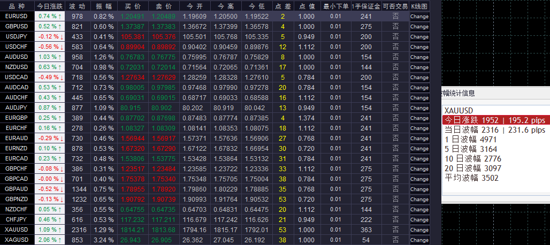Viewport: 550px width, 245px height.
Task: Select the 5 日波幅 3164 row
Action: tap(496, 149)
